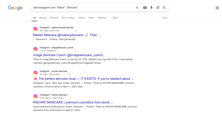Open 'Master Mascara @makeupbymario' result link

tap(67, 35)
